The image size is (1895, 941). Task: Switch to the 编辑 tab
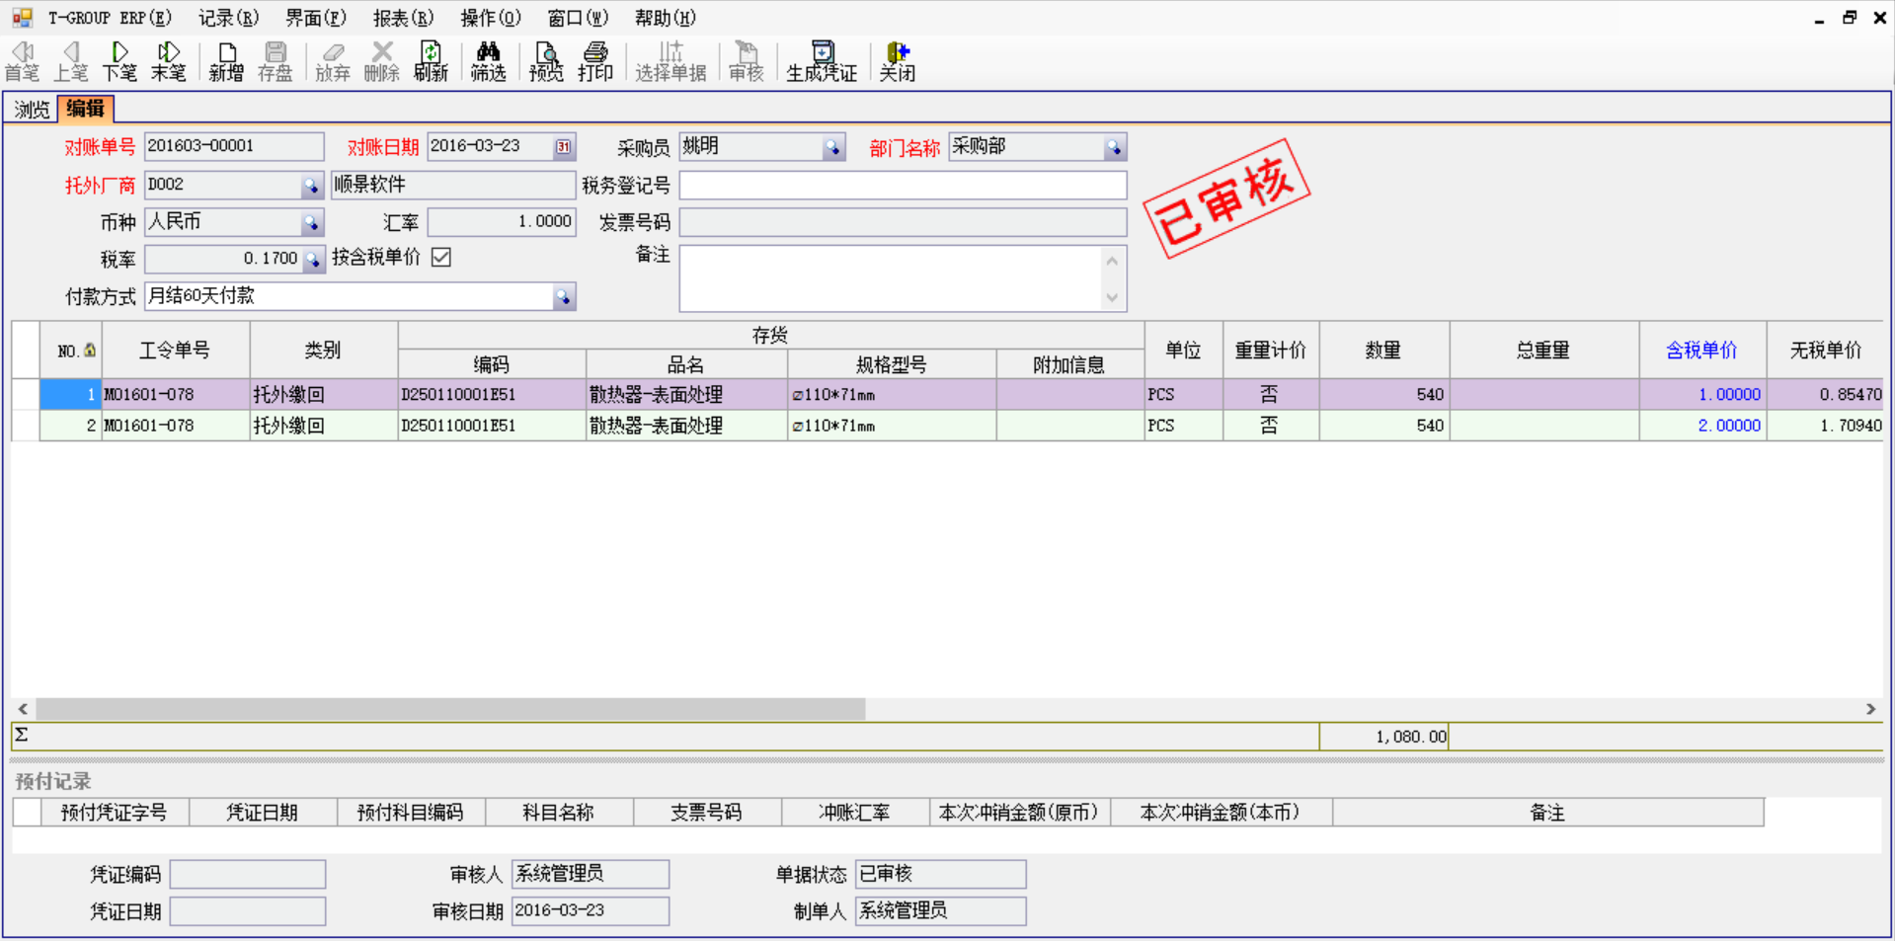(86, 109)
